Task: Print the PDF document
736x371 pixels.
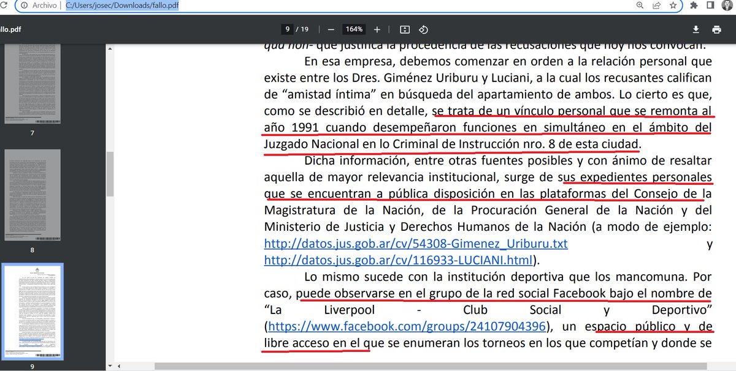Action: (716, 29)
